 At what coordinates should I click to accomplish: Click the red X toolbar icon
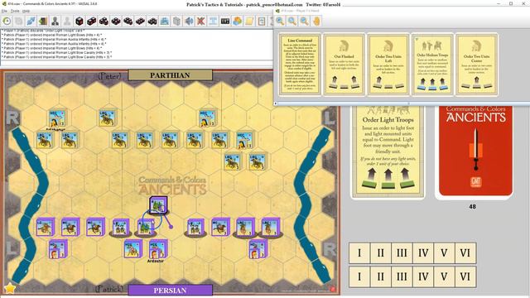(x=201, y=21)
